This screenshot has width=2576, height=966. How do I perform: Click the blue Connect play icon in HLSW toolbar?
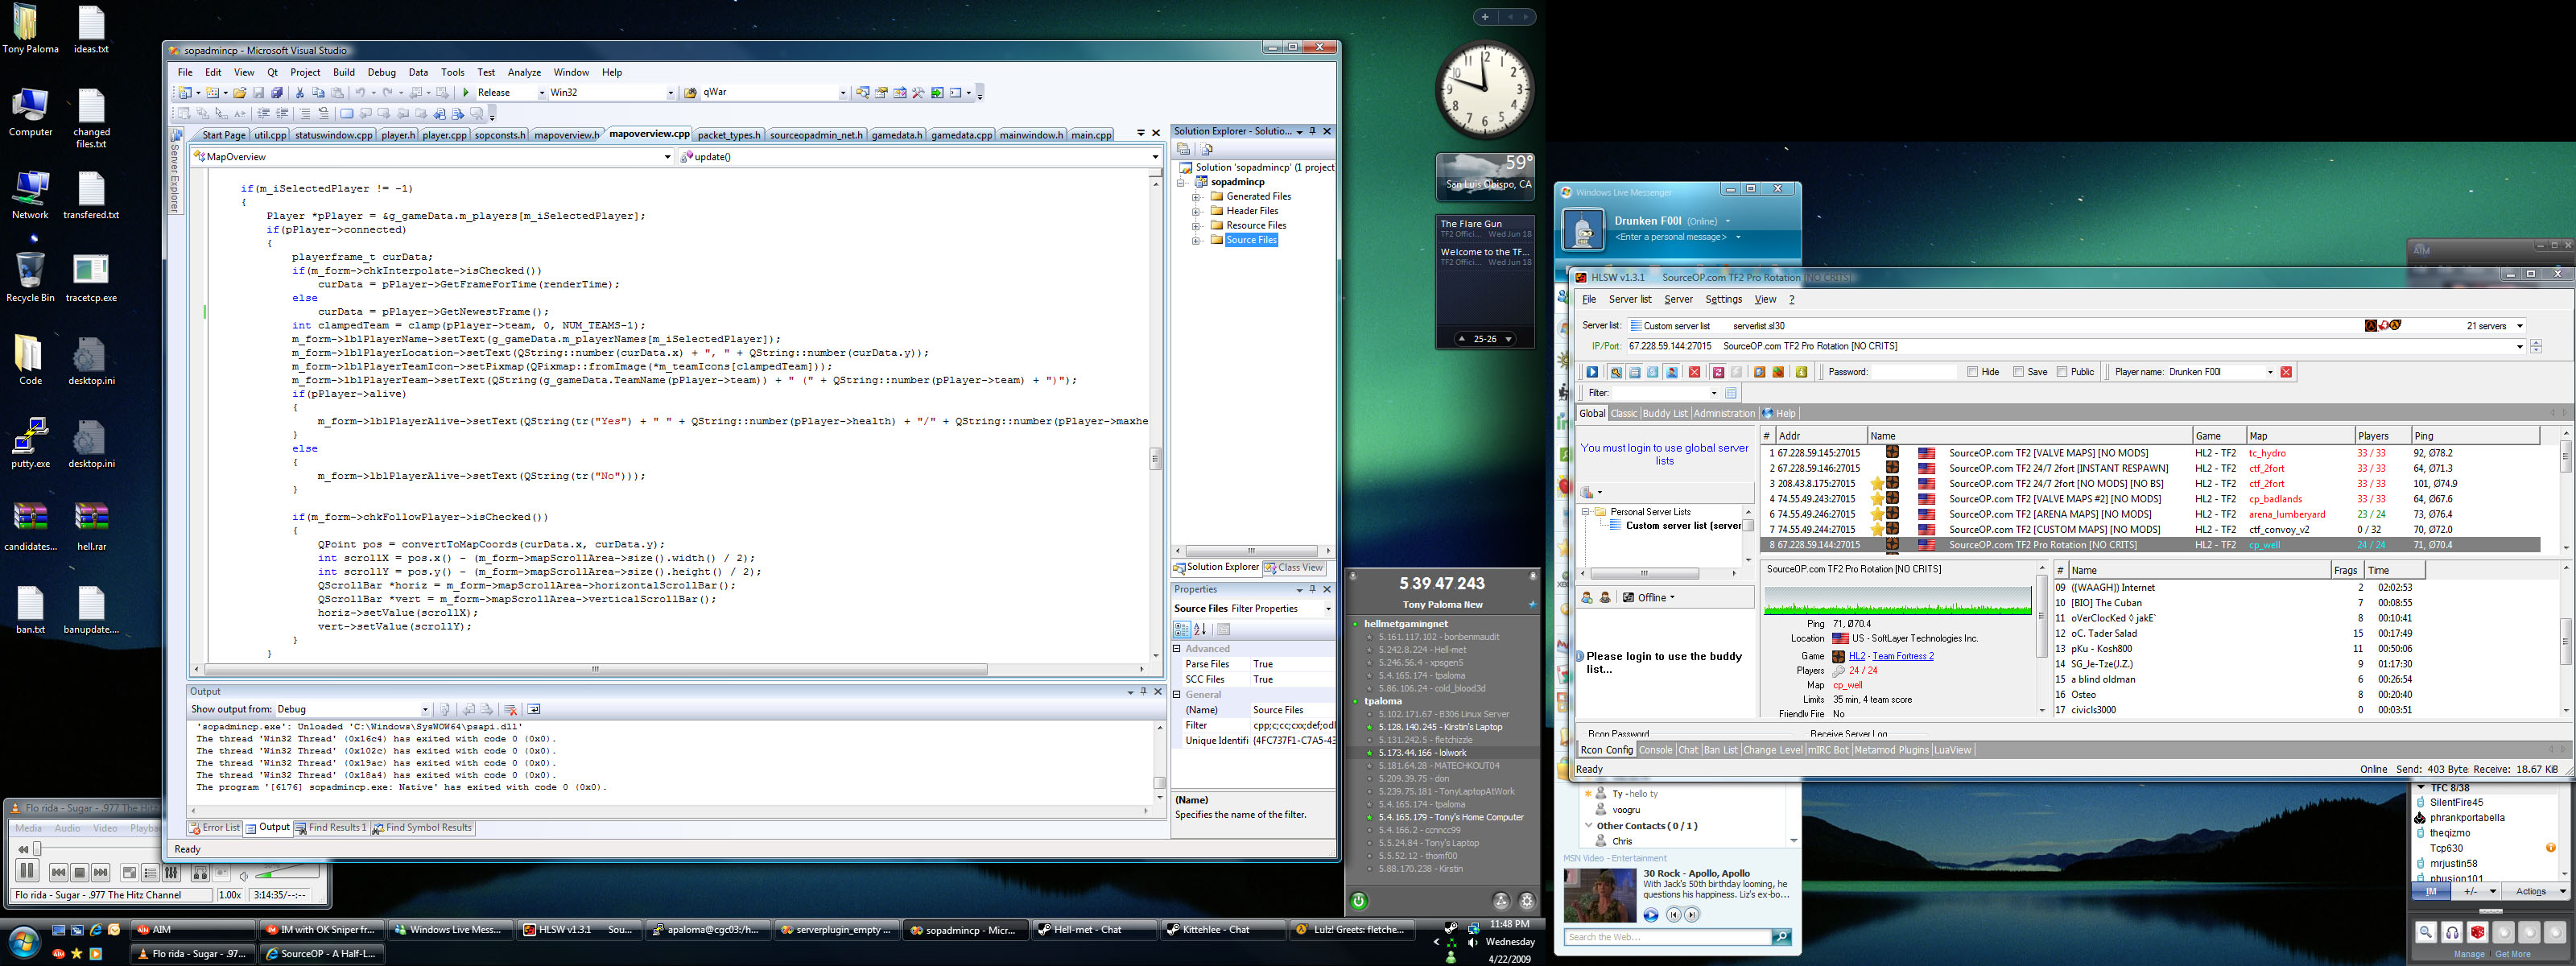pyautogui.click(x=1593, y=372)
